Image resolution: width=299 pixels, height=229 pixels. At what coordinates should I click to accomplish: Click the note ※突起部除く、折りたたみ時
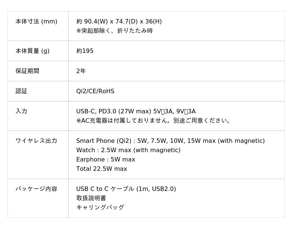tap(114, 31)
